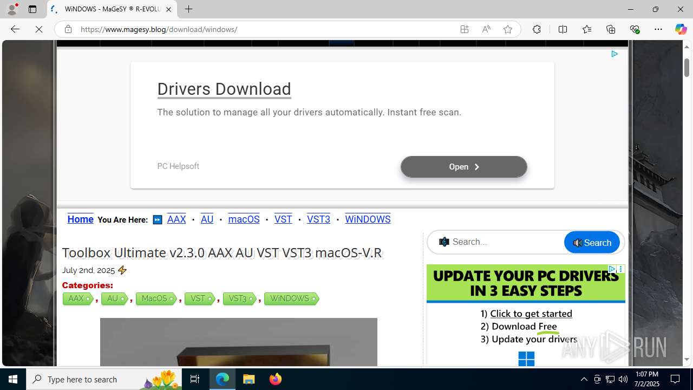Screen dimensions: 693x390
Task: Click the AdChoices icon above the ad
Action: point(614,54)
